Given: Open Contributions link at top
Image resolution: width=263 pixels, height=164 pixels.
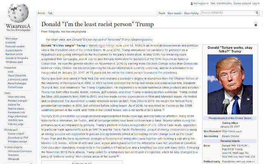Looking at the screenshot, I should pyautogui.click(x=224, y=4).
